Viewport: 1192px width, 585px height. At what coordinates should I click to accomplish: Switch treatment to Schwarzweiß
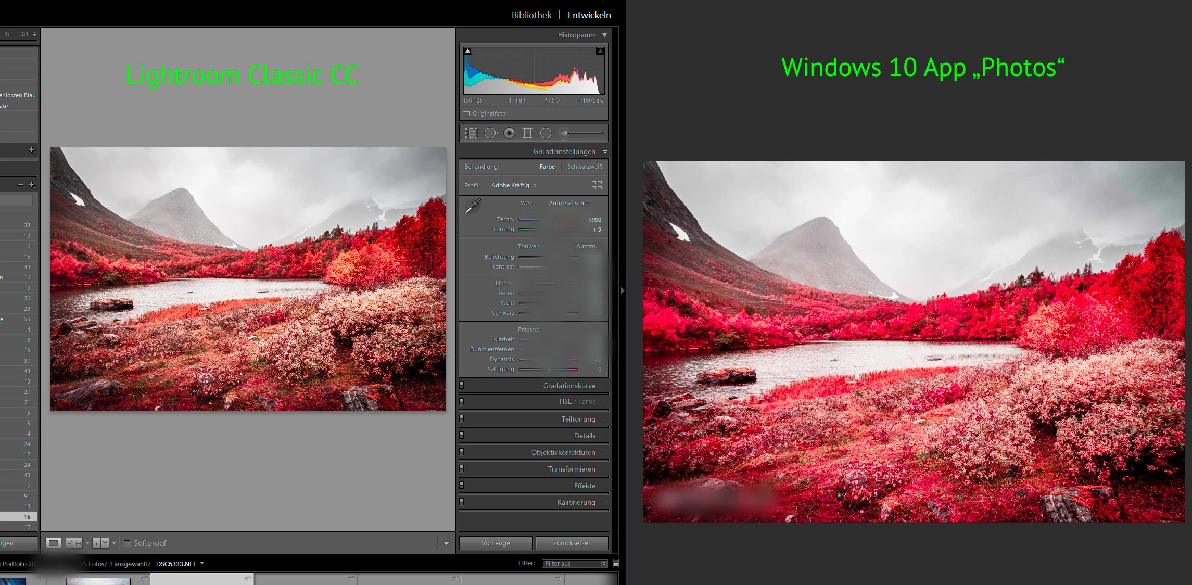(x=585, y=167)
